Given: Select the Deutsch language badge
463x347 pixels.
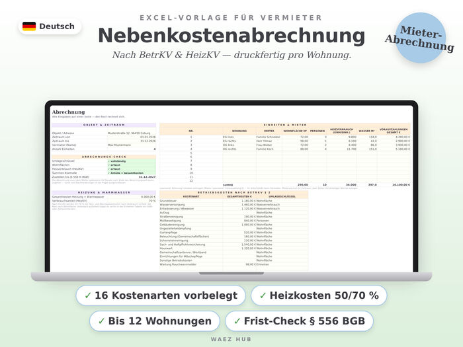Looking at the screenshot, I should point(50,26).
